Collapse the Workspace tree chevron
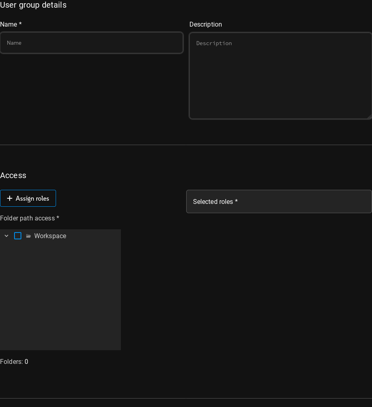This screenshot has height=407, width=372. pos(6,236)
